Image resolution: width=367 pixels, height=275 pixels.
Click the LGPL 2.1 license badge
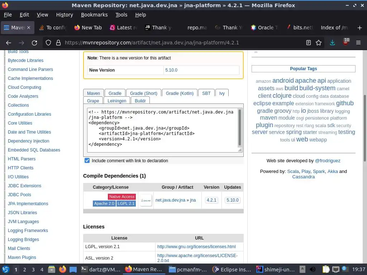[x=126, y=203]
